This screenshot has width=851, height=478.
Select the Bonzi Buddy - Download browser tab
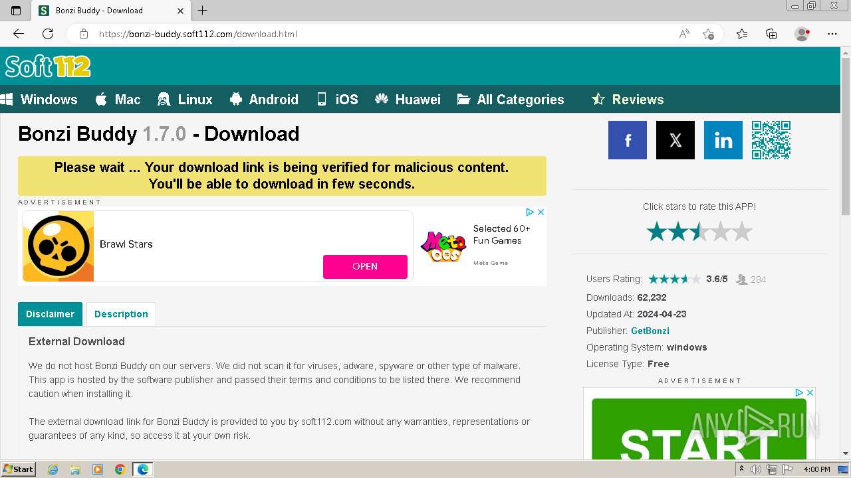tap(111, 11)
